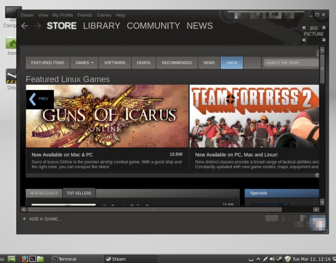This screenshot has width=336, height=263.
Task: Open Guns of Icarus Online banner
Action: coord(107,116)
